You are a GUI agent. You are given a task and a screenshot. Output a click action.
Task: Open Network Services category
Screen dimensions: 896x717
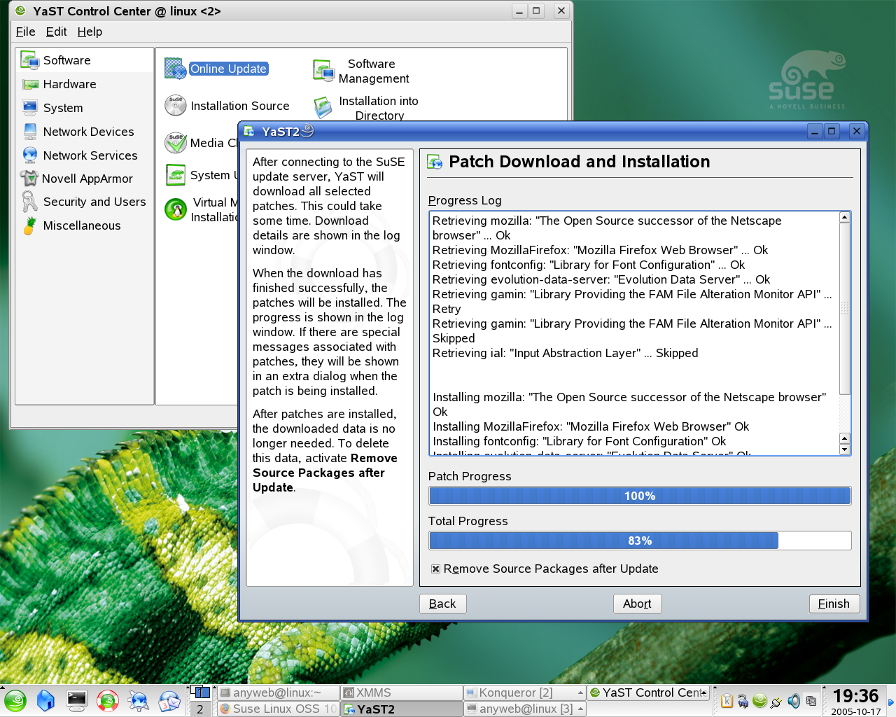point(84,155)
